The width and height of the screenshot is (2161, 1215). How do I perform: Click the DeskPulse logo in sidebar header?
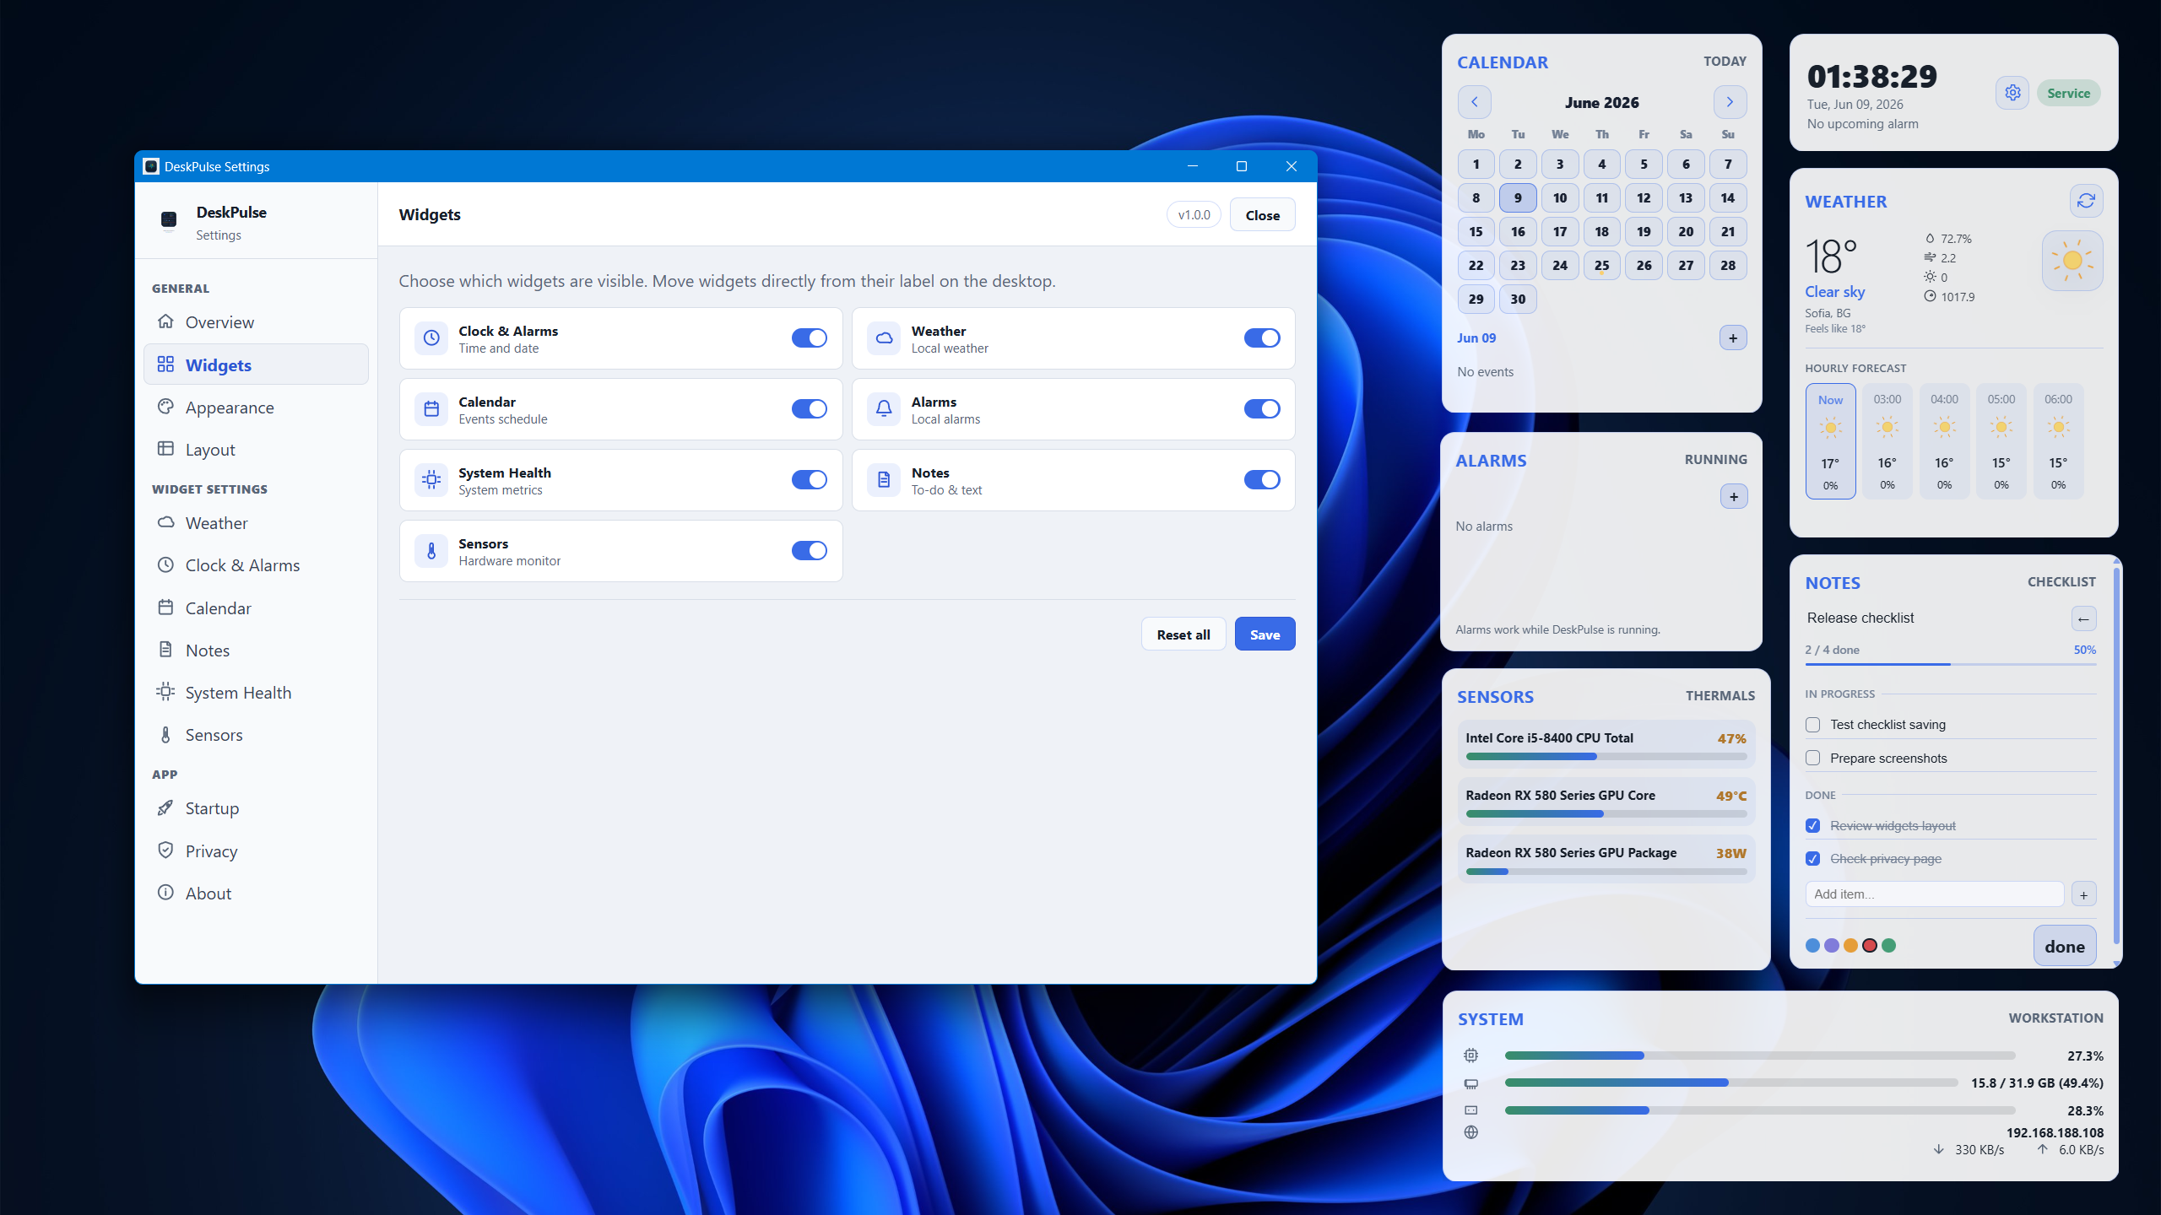[x=169, y=221]
